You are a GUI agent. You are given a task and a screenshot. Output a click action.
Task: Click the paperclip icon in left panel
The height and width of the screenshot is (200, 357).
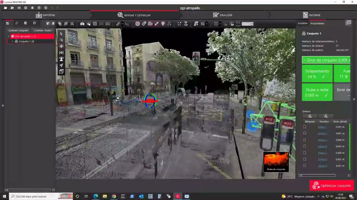pos(16,23)
